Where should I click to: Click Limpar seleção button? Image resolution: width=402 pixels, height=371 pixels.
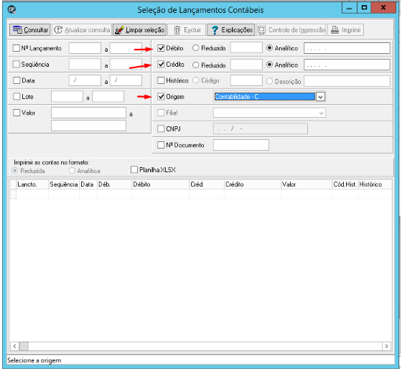[x=139, y=30]
